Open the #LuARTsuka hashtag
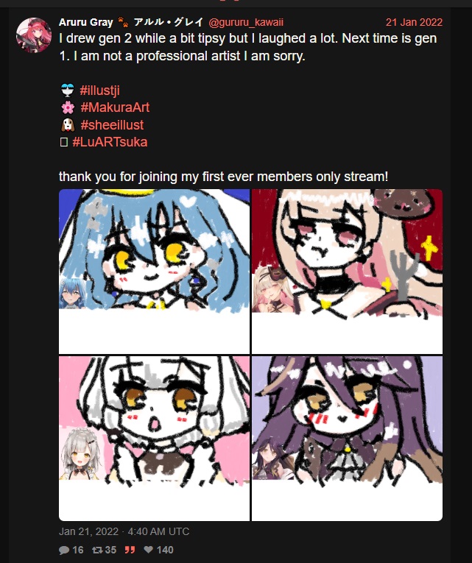 pyautogui.click(x=110, y=142)
